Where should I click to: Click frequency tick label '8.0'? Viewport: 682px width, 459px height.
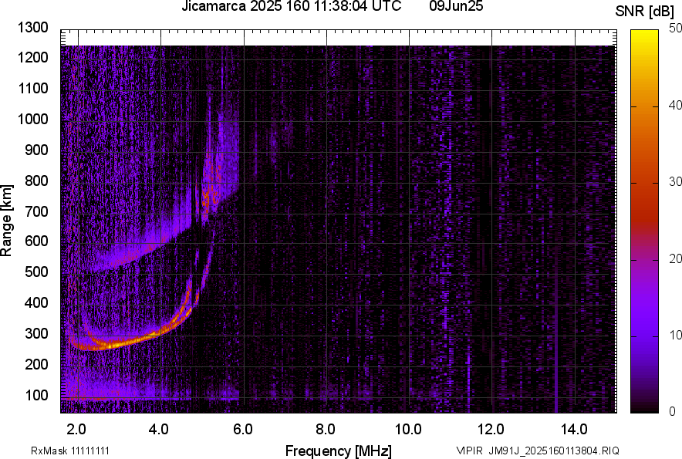point(326,430)
